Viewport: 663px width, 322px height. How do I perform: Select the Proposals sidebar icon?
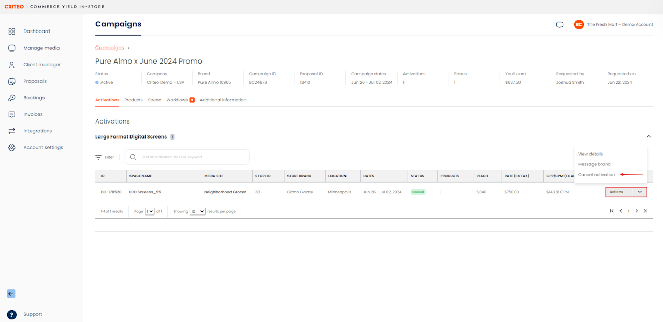coord(11,81)
